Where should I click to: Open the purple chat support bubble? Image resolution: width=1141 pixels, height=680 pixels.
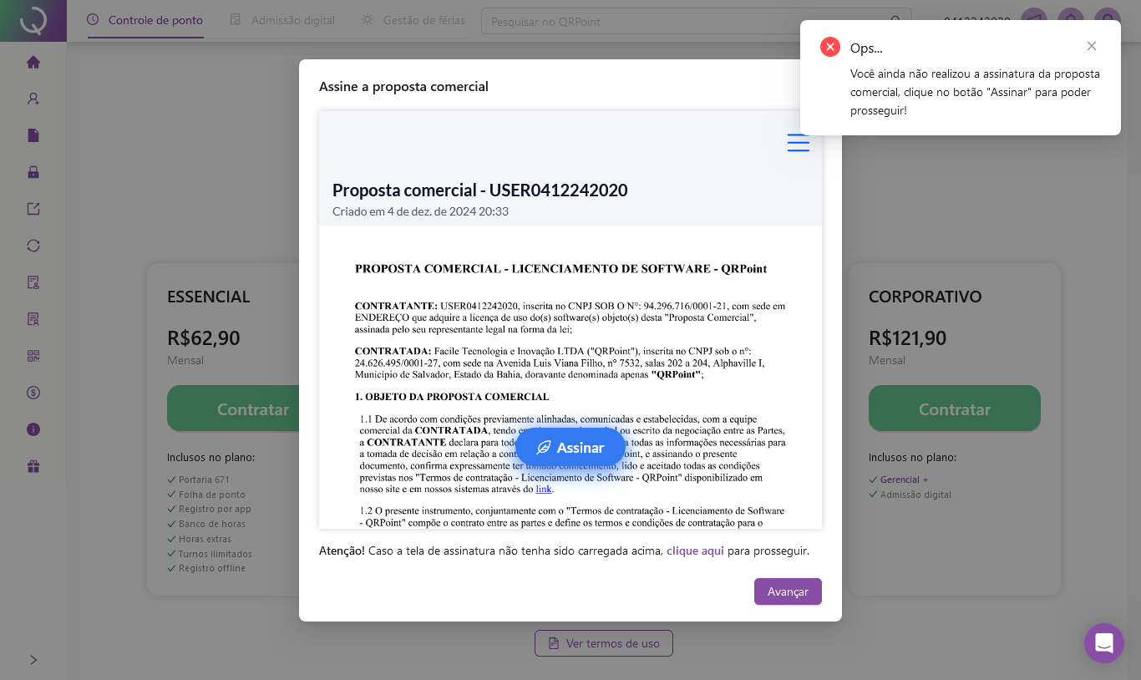pyautogui.click(x=1103, y=643)
